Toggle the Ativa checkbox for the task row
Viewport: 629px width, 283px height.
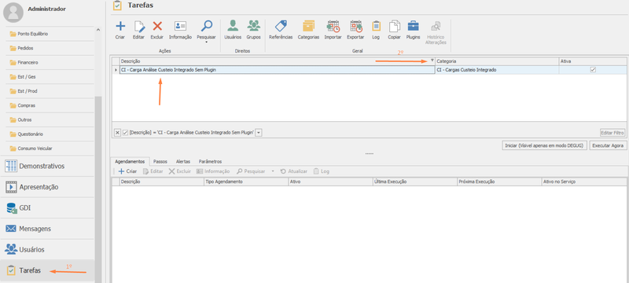coord(593,70)
